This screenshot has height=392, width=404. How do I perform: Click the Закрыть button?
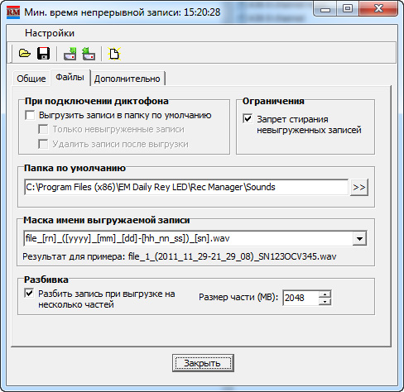[203, 363]
